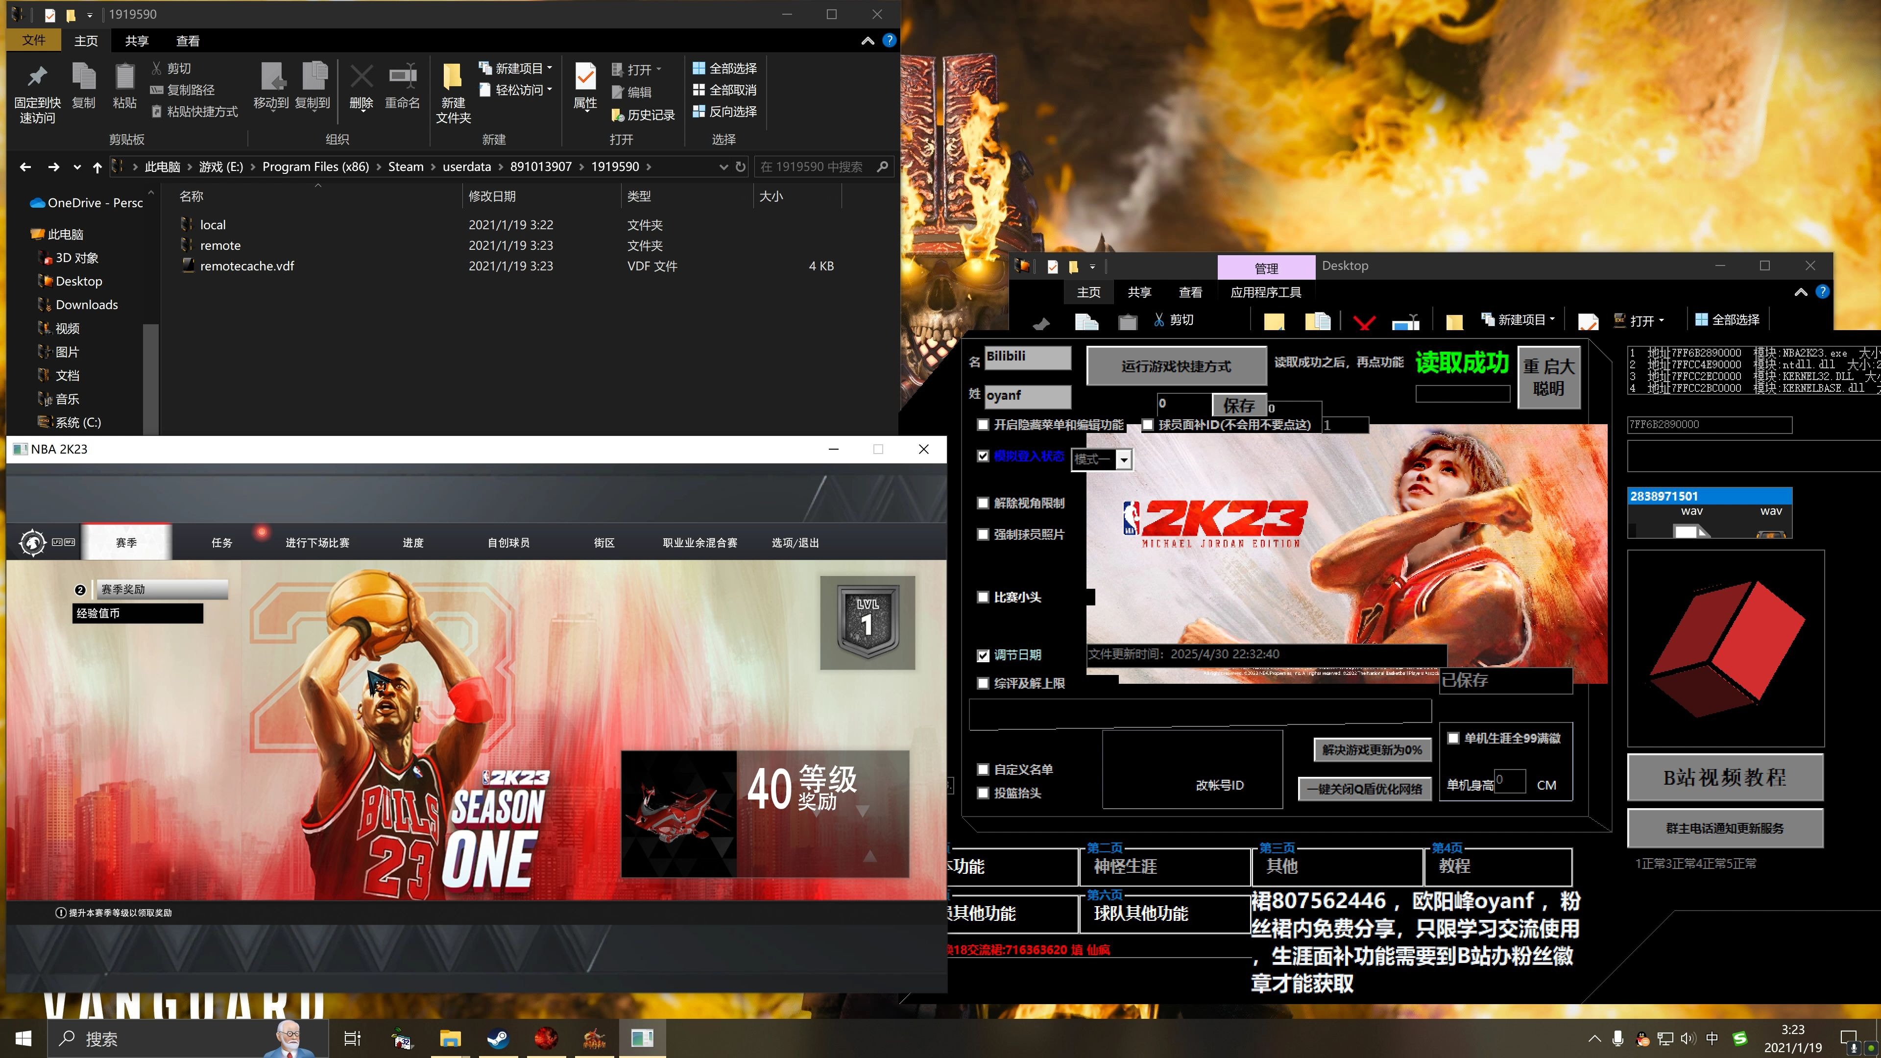The image size is (1881, 1058).
Task: Click B站视频教程 button
Action: [1725, 777]
